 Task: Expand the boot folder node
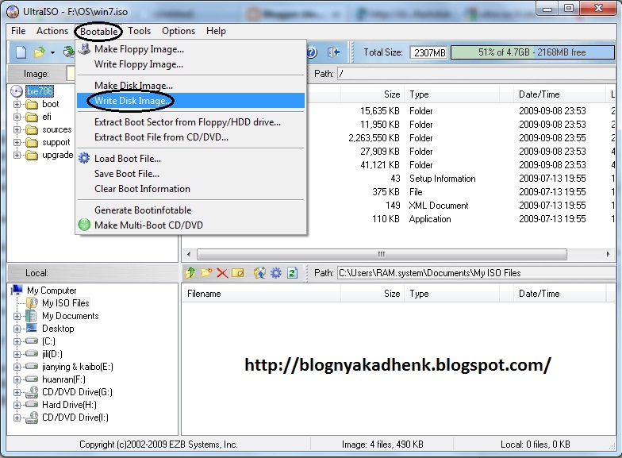[x=17, y=105]
